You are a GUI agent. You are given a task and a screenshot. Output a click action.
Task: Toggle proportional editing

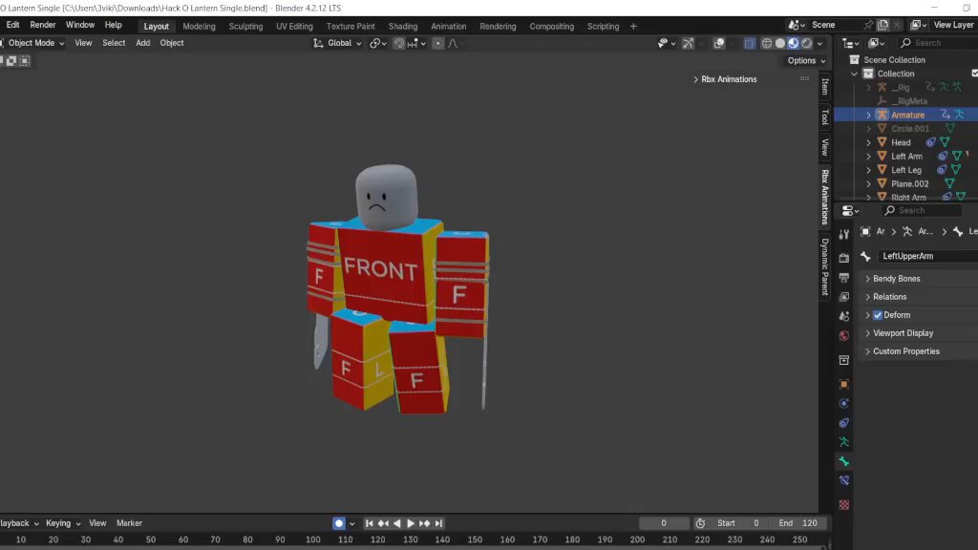coord(437,43)
